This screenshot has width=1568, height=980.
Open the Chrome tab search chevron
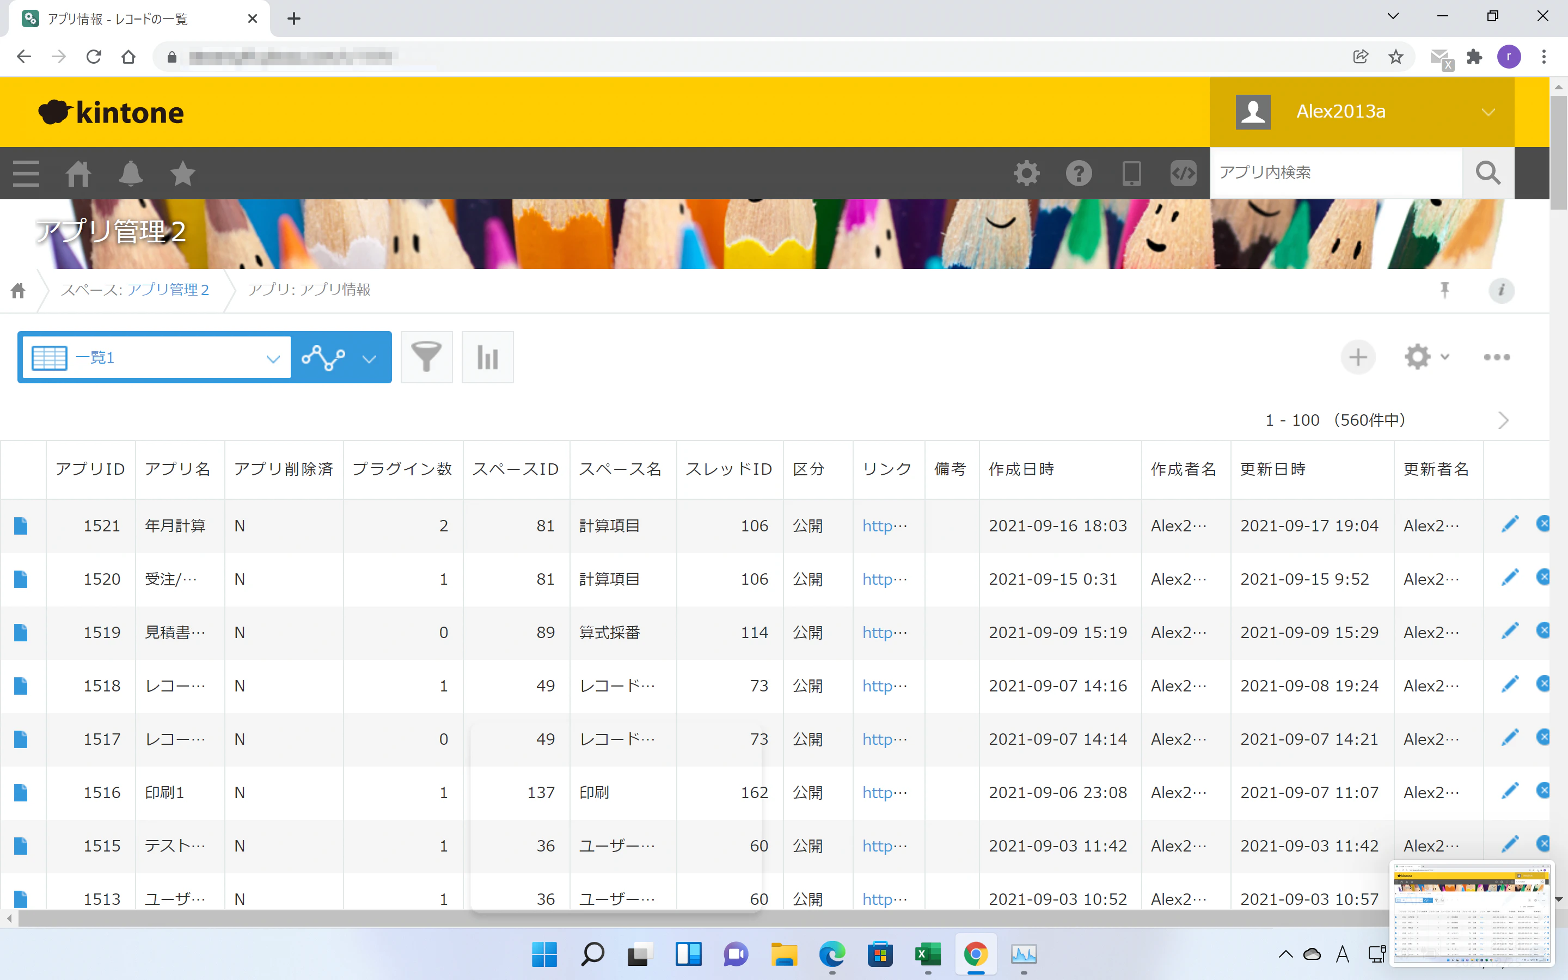click(x=1392, y=16)
